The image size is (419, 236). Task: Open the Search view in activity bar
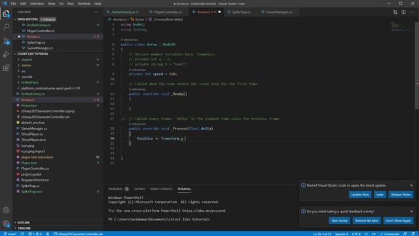point(6,27)
